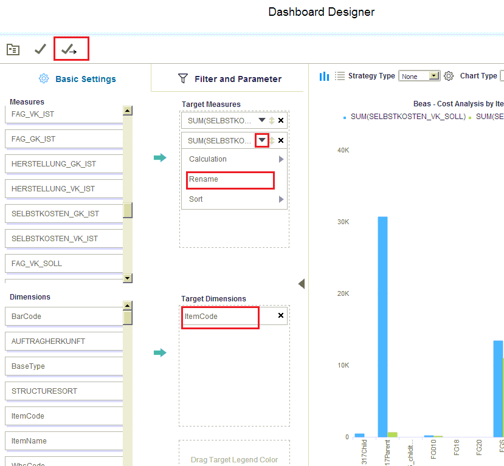Image resolution: width=504 pixels, height=466 pixels.
Task: Open the Strategy Type dropdown
Action: pos(433,76)
